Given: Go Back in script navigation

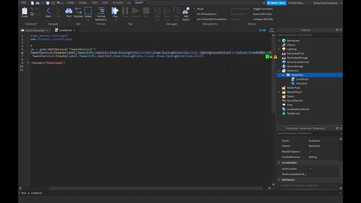Looking at the screenshot, I should click(49, 11).
